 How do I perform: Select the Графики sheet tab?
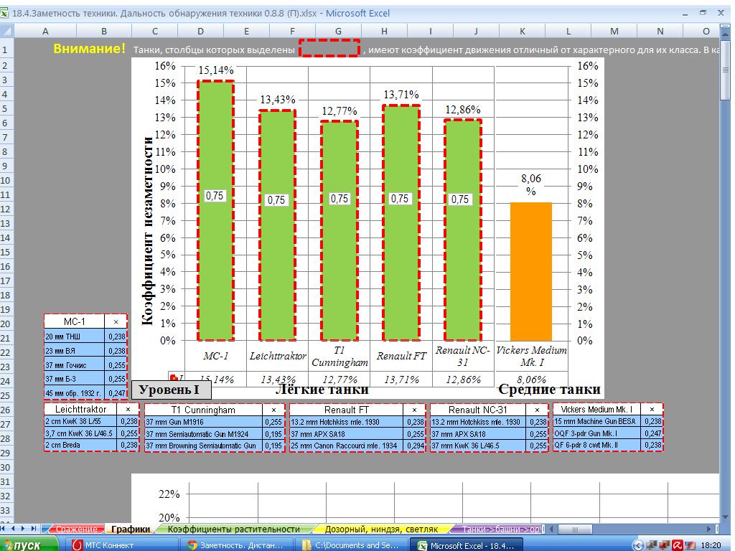131,529
